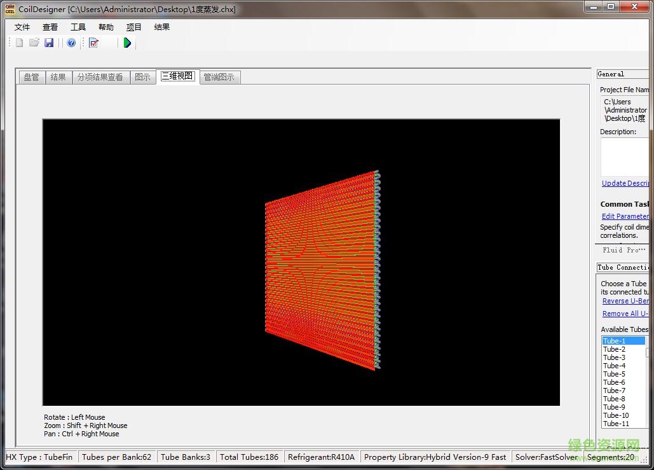Switch to the 分项结果查看 tab
The height and width of the screenshot is (470, 654).
(x=100, y=77)
